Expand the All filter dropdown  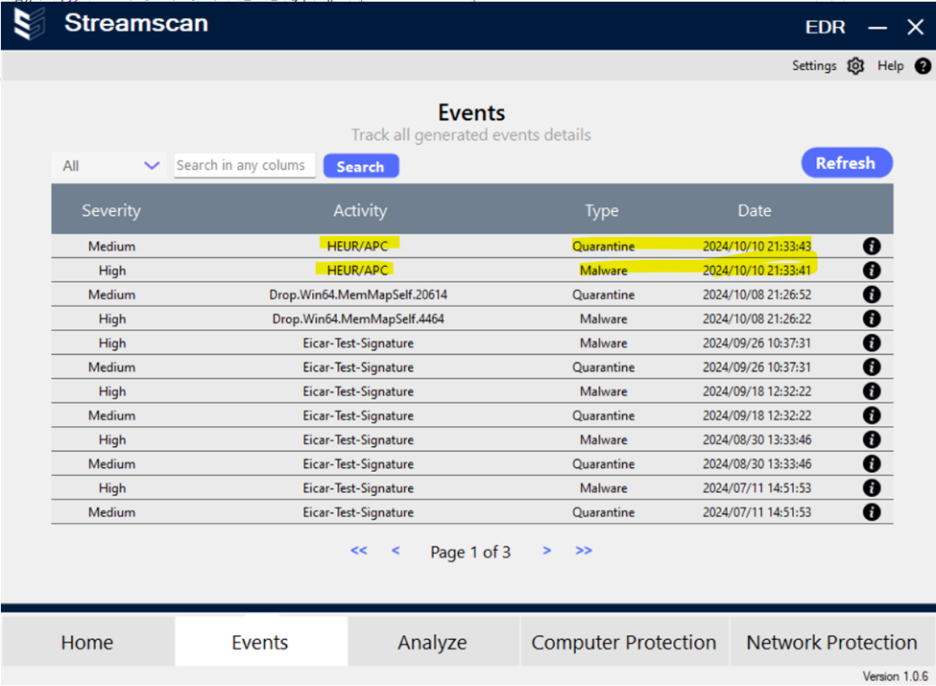pos(110,165)
